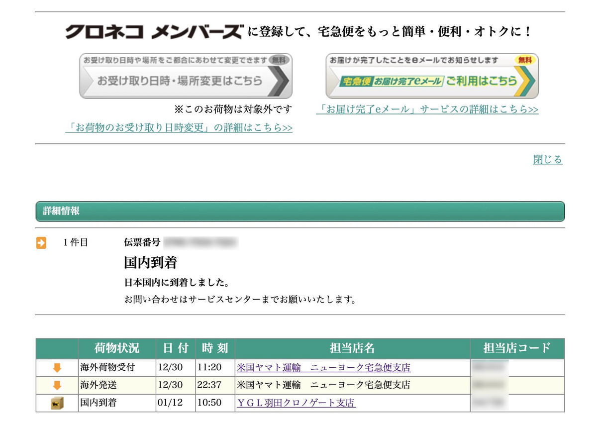
Task: Open 「お荷物のお受け取り日時変更」の詳細 link
Action: [x=179, y=128]
